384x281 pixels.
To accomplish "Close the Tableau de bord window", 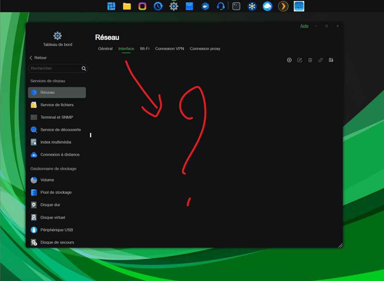I will (x=338, y=26).
